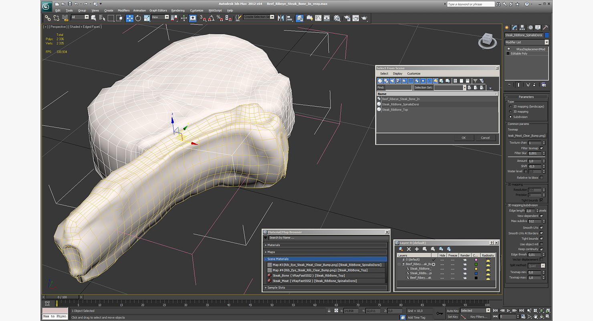Image resolution: width=593 pixels, height=321 pixels.
Task: Click the green color swatch of Beef_Ribey layer
Action: [476, 264]
